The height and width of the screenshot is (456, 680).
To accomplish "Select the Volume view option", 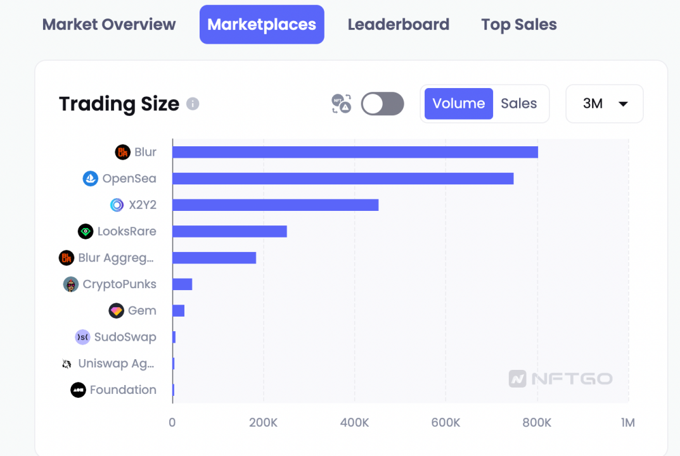I will [458, 104].
